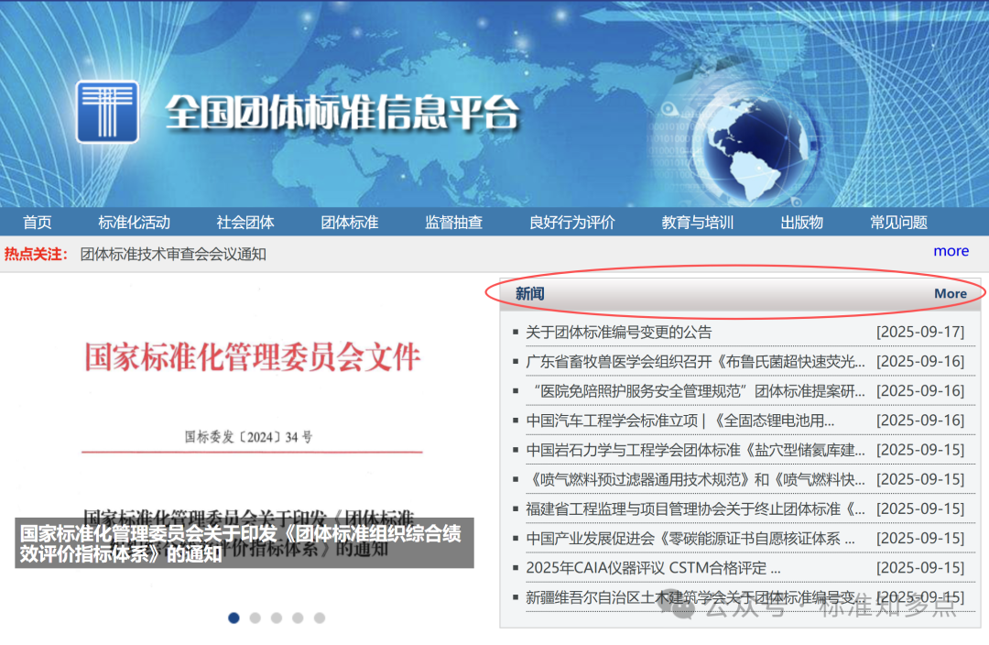Click the blue 'more' link in hot topics bar
This screenshot has height=645, width=989.
(x=951, y=251)
